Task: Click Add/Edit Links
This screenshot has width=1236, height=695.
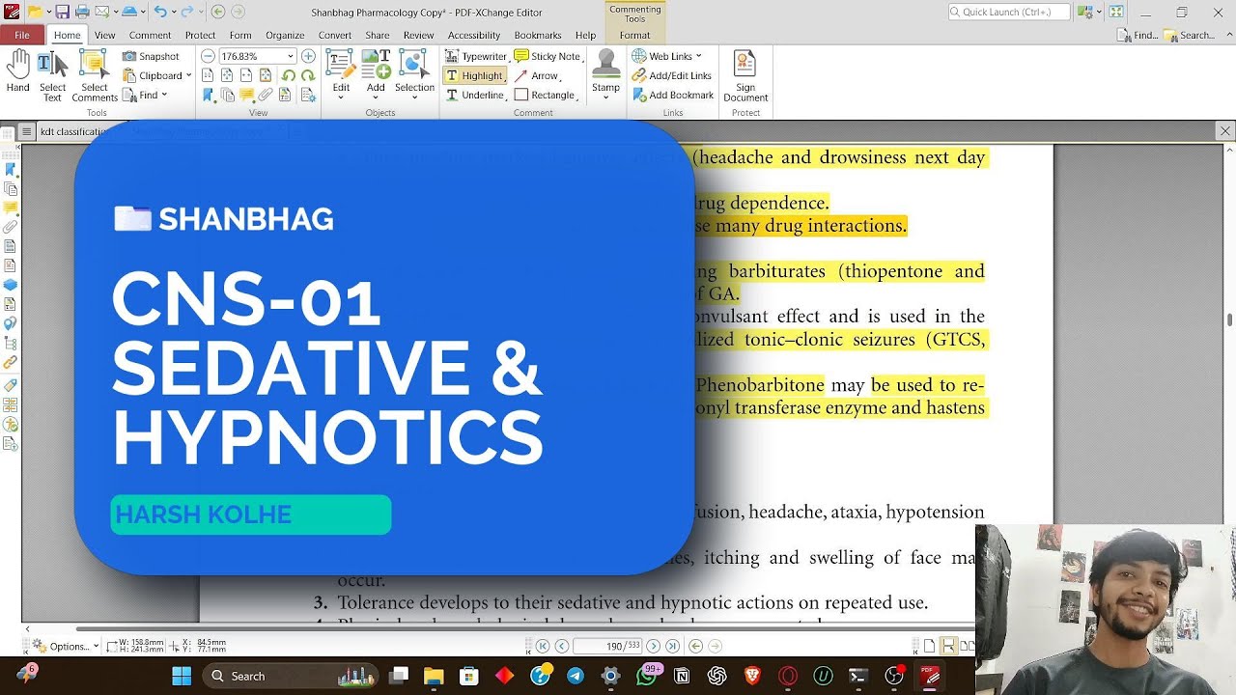Action: point(671,75)
